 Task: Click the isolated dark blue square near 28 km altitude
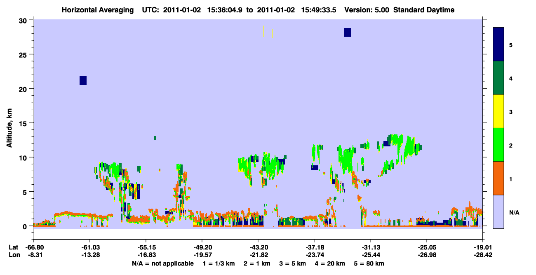pos(347,33)
